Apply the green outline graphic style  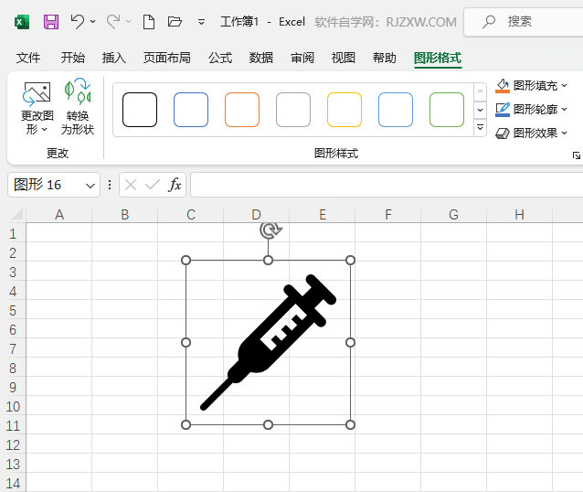(447, 110)
